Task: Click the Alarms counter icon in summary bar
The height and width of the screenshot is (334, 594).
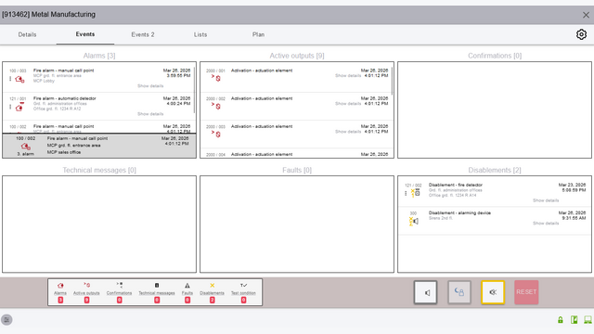Action: (60, 285)
